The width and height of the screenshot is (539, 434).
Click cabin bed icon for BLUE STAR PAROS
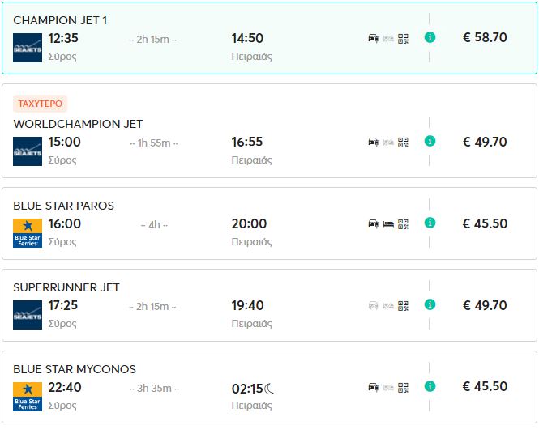tap(388, 223)
